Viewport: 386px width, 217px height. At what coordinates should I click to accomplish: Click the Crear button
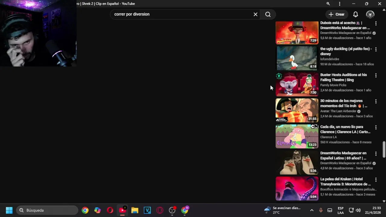337,14
